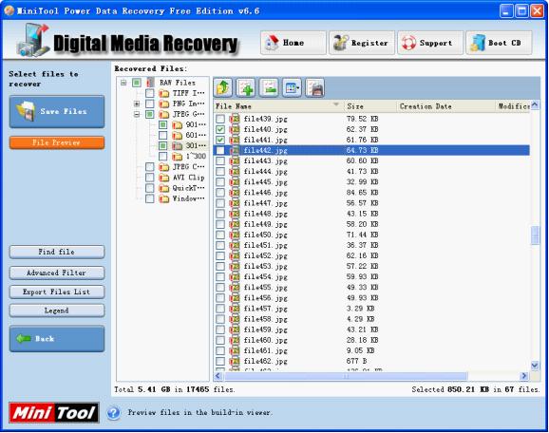Click the TIFF folder icon in tree
The height and width of the screenshot is (433, 549).
(164, 93)
